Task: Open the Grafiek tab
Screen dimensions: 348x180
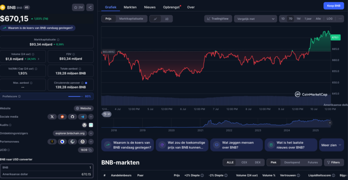Action: (x=111, y=7)
